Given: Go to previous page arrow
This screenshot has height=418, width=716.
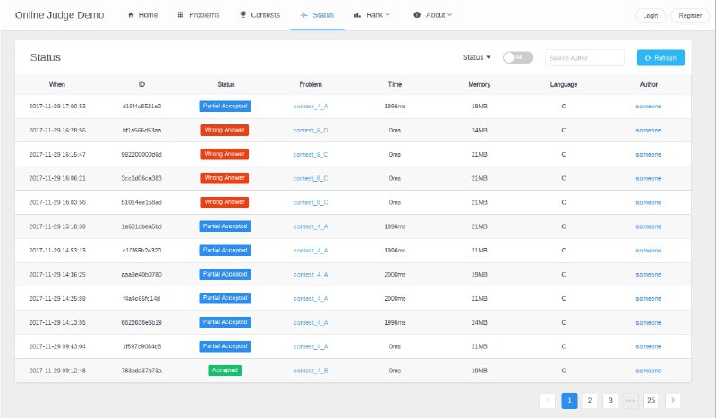Looking at the screenshot, I should tap(547, 401).
